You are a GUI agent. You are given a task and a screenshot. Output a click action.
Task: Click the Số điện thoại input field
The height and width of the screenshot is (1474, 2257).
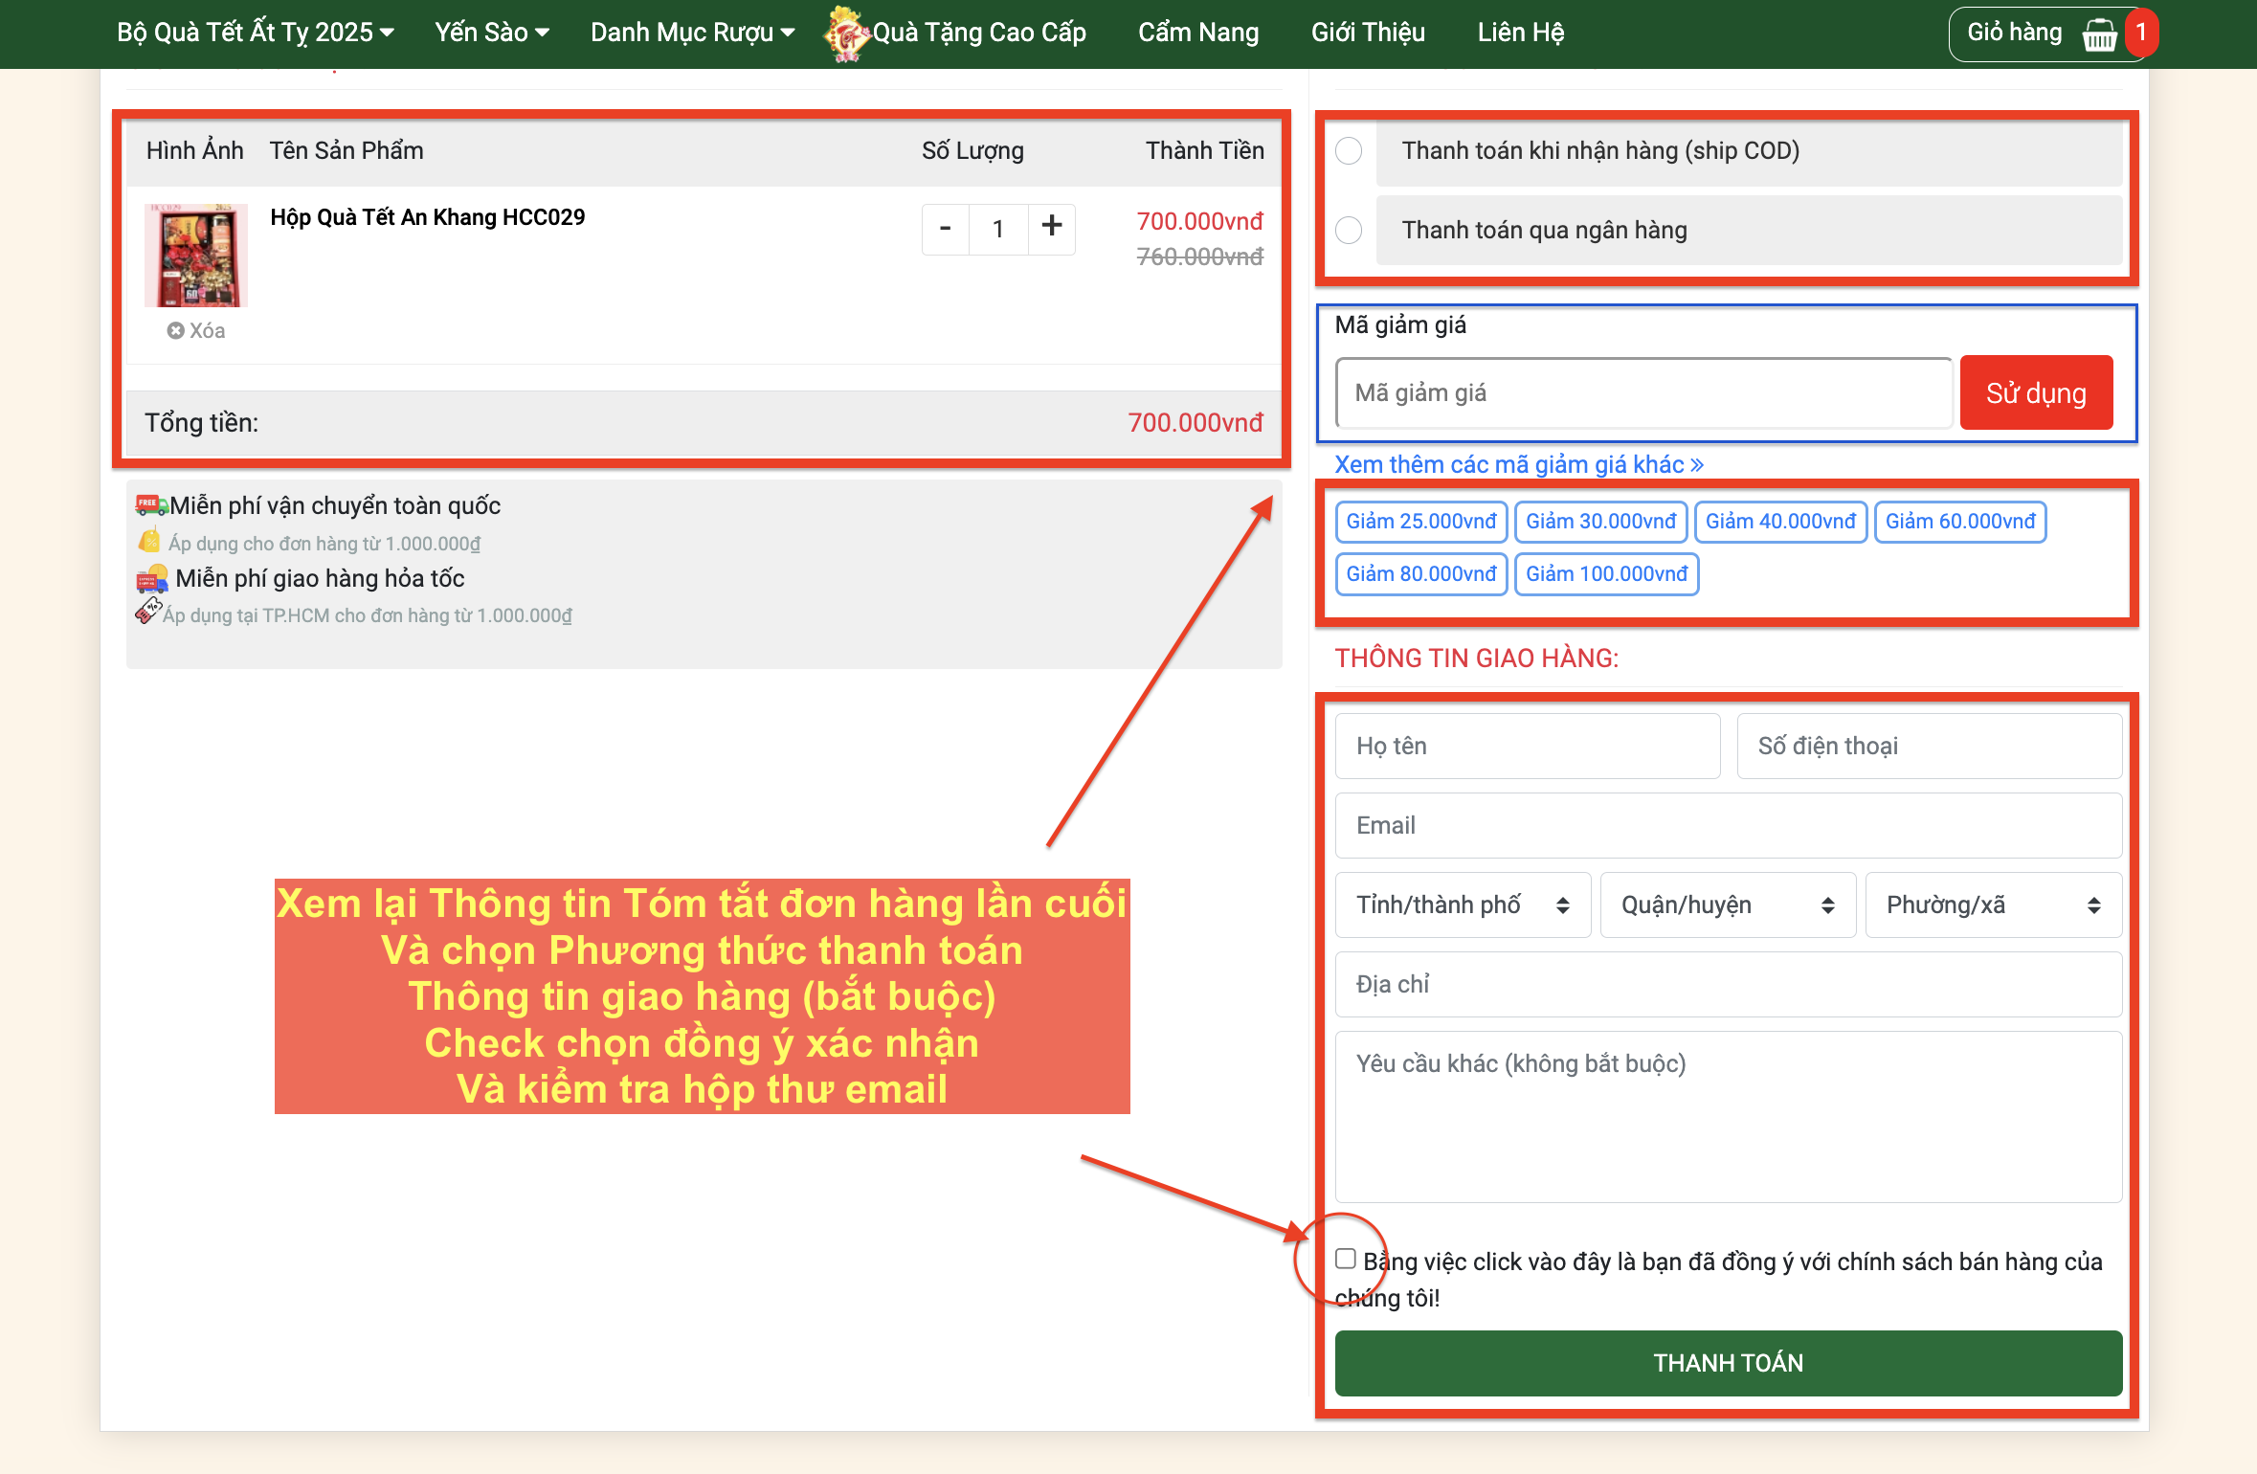click(x=1930, y=746)
